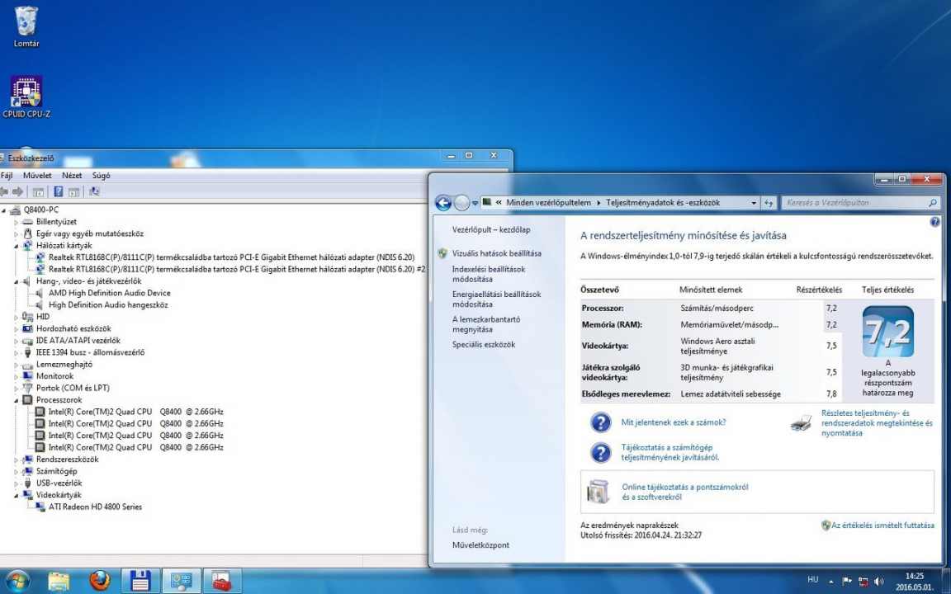The image size is (951, 594).
Task: Open 'Indexelési beállítások módosítása' link
Action: 488,274
